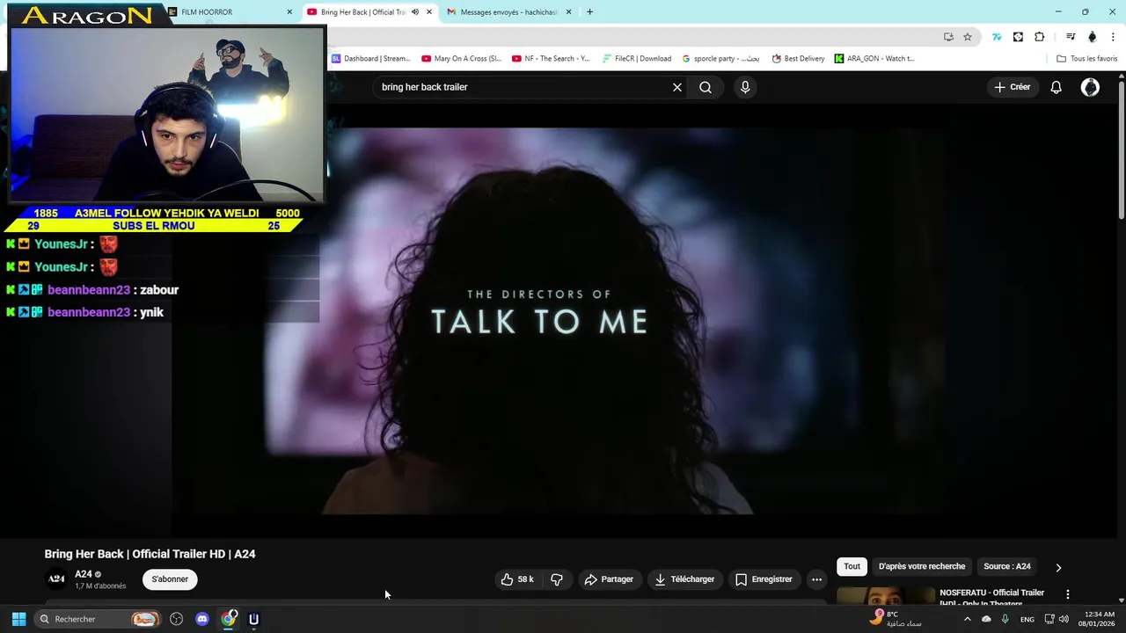Subscribe to A24 with S'abonner
Viewport: 1126px width, 633px height.
point(170,579)
